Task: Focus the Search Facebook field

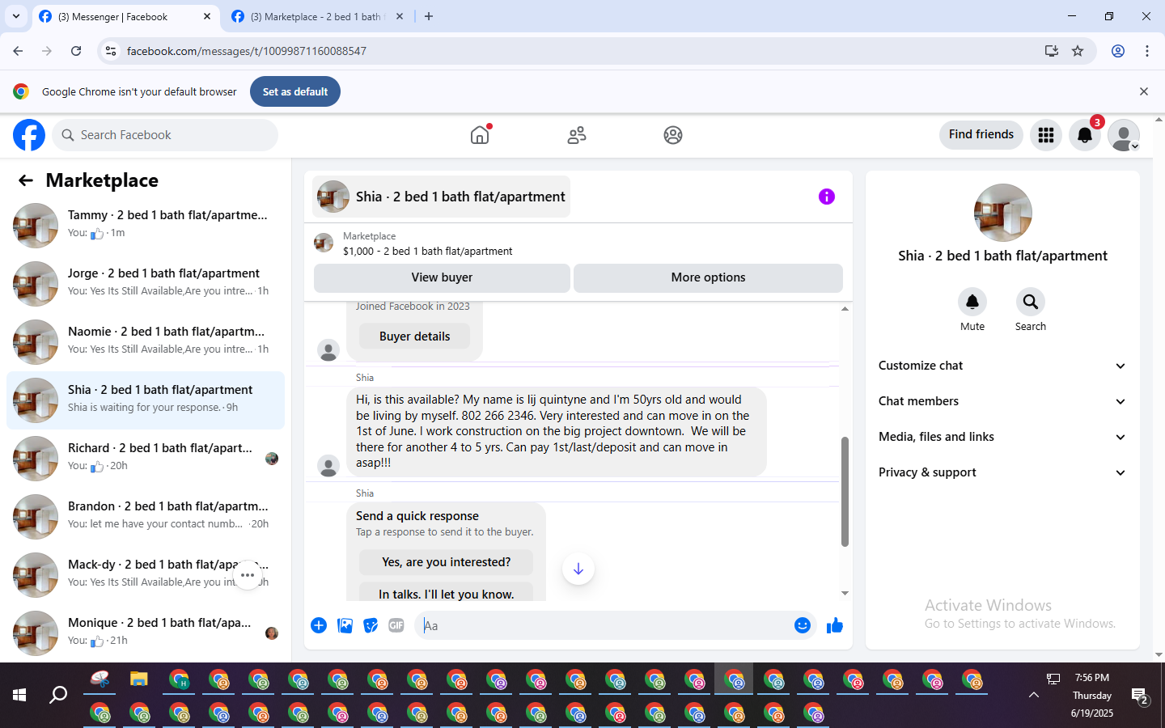Action: 165,135
